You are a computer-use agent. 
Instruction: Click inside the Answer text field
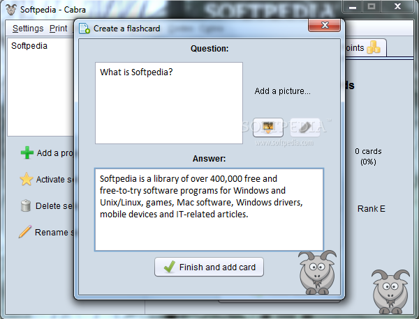209,210
